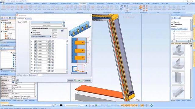Screen dimensions: 195x109
Task: Select the Max. Abstand radio button
Action: 31,32
